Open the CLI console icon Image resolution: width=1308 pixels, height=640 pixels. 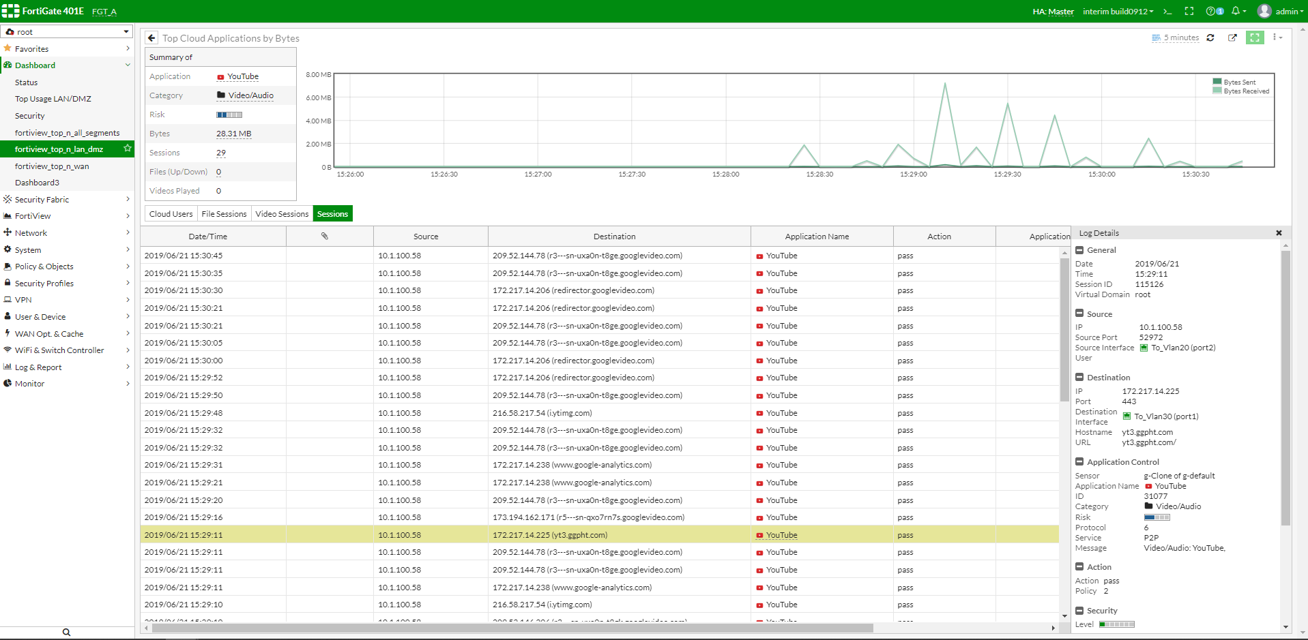point(1167,11)
